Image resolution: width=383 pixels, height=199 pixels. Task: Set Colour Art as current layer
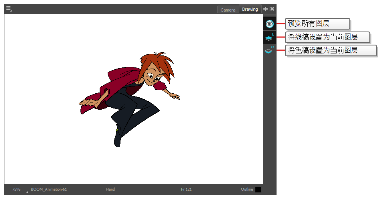click(x=269, y=51)
